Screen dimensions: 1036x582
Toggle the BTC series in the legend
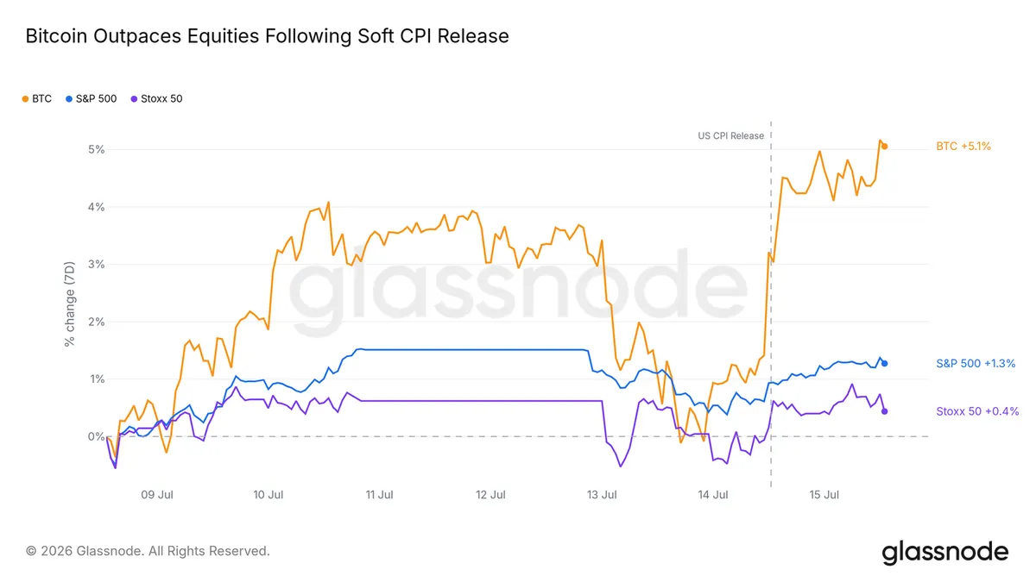[x=36, y=98]
